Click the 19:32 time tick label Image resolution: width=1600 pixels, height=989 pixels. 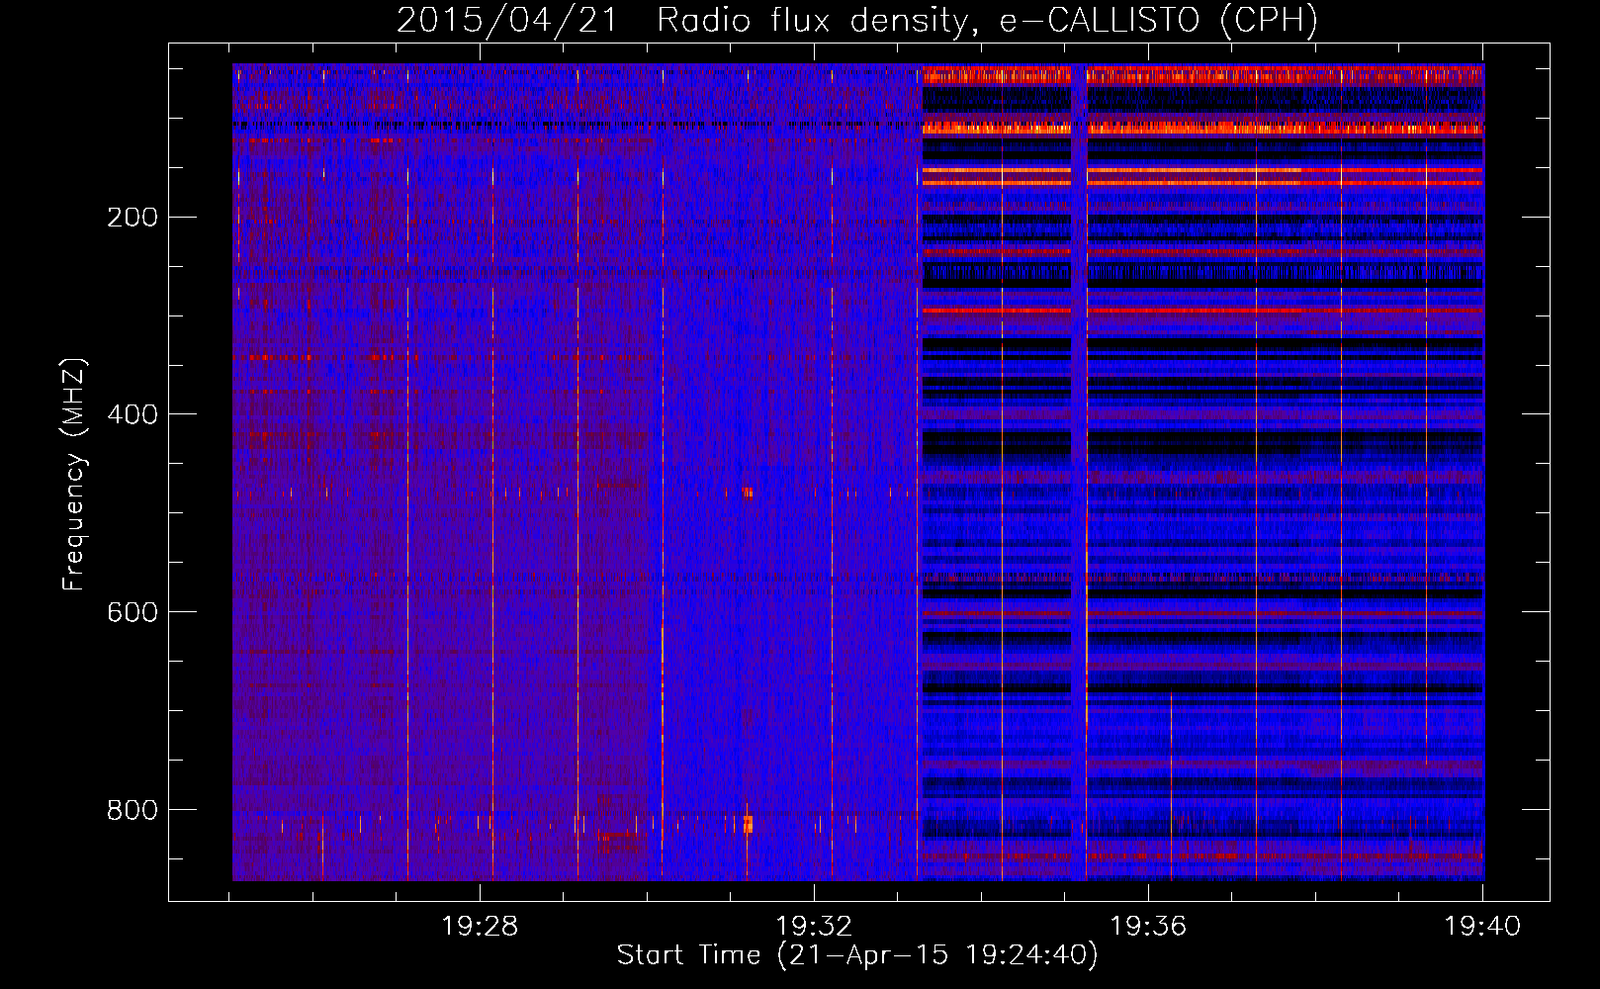click(x=814, y=927)
